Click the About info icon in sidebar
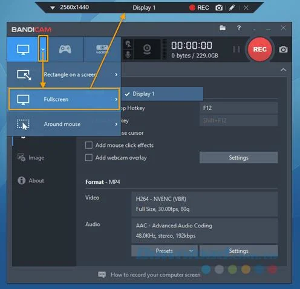The height and width of the screenshot is (289, 300). coord(21,180)
